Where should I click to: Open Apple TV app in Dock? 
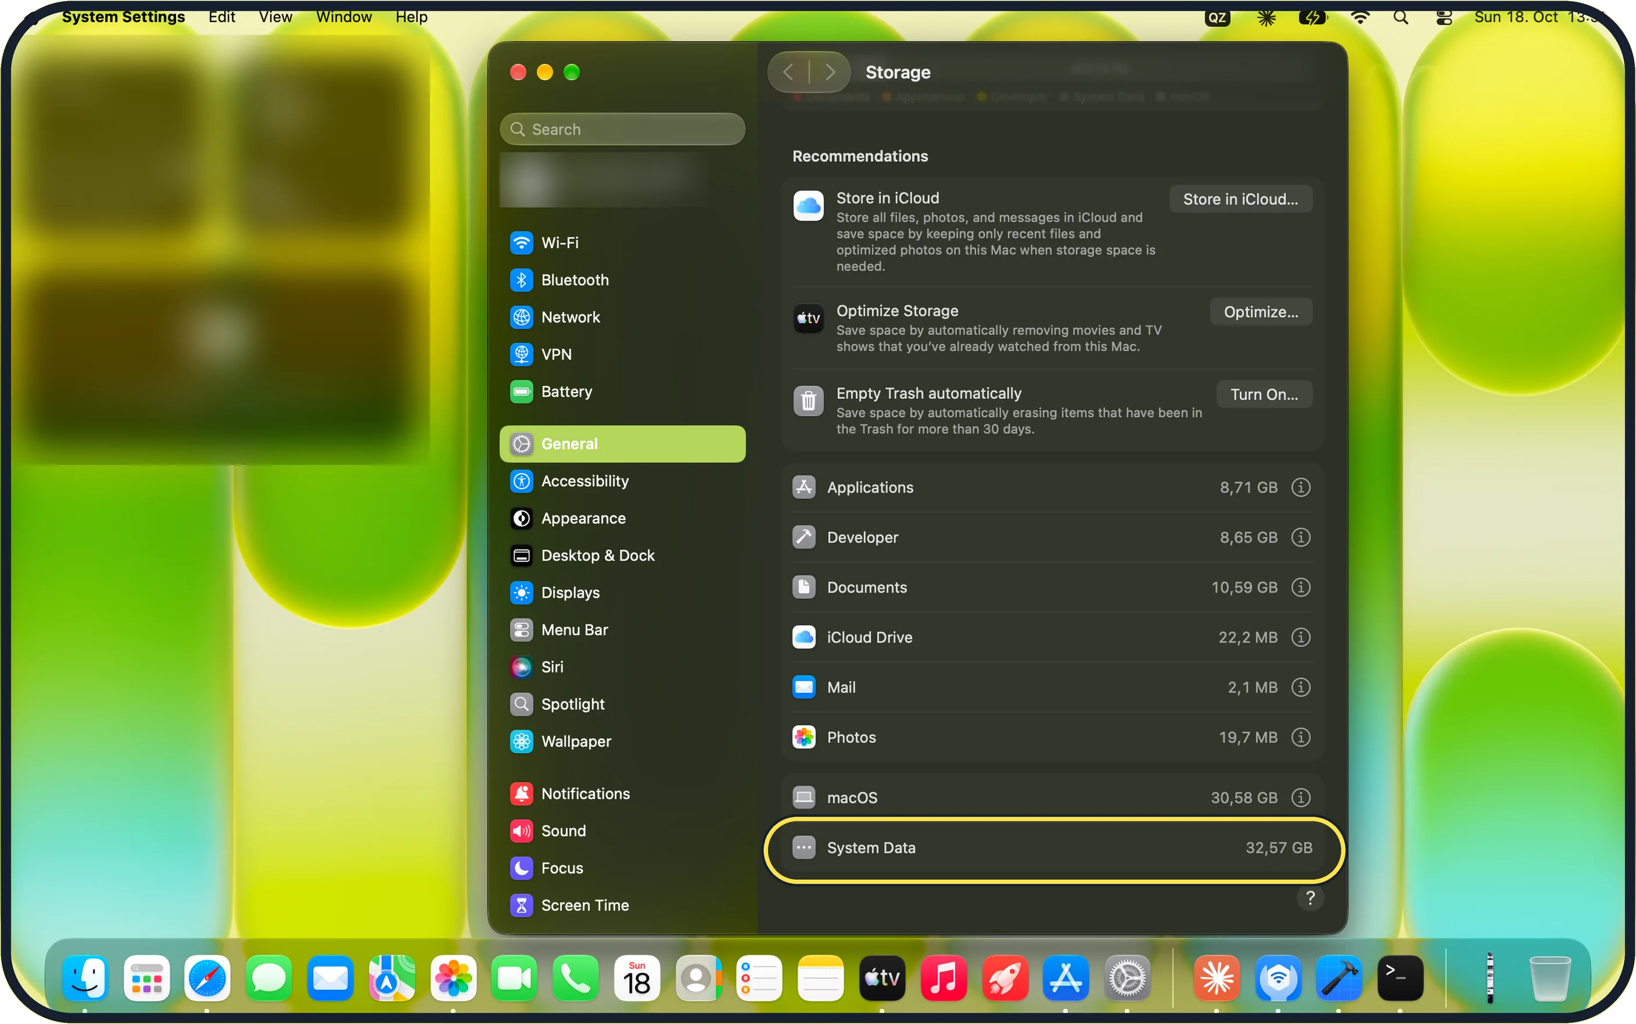(882, 978)
